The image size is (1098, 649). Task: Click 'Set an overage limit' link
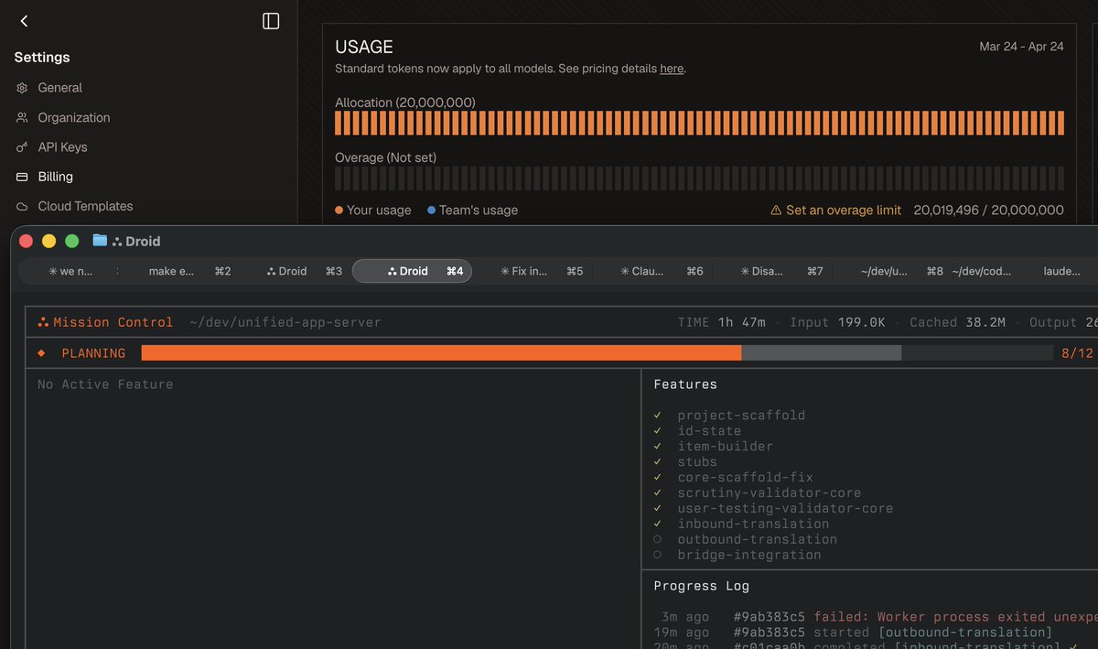[x=843, y=211]
